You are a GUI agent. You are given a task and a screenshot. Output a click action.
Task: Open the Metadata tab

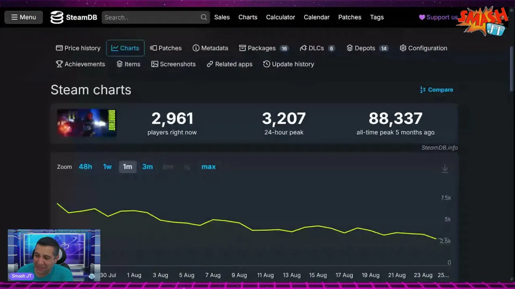[210, 48]
